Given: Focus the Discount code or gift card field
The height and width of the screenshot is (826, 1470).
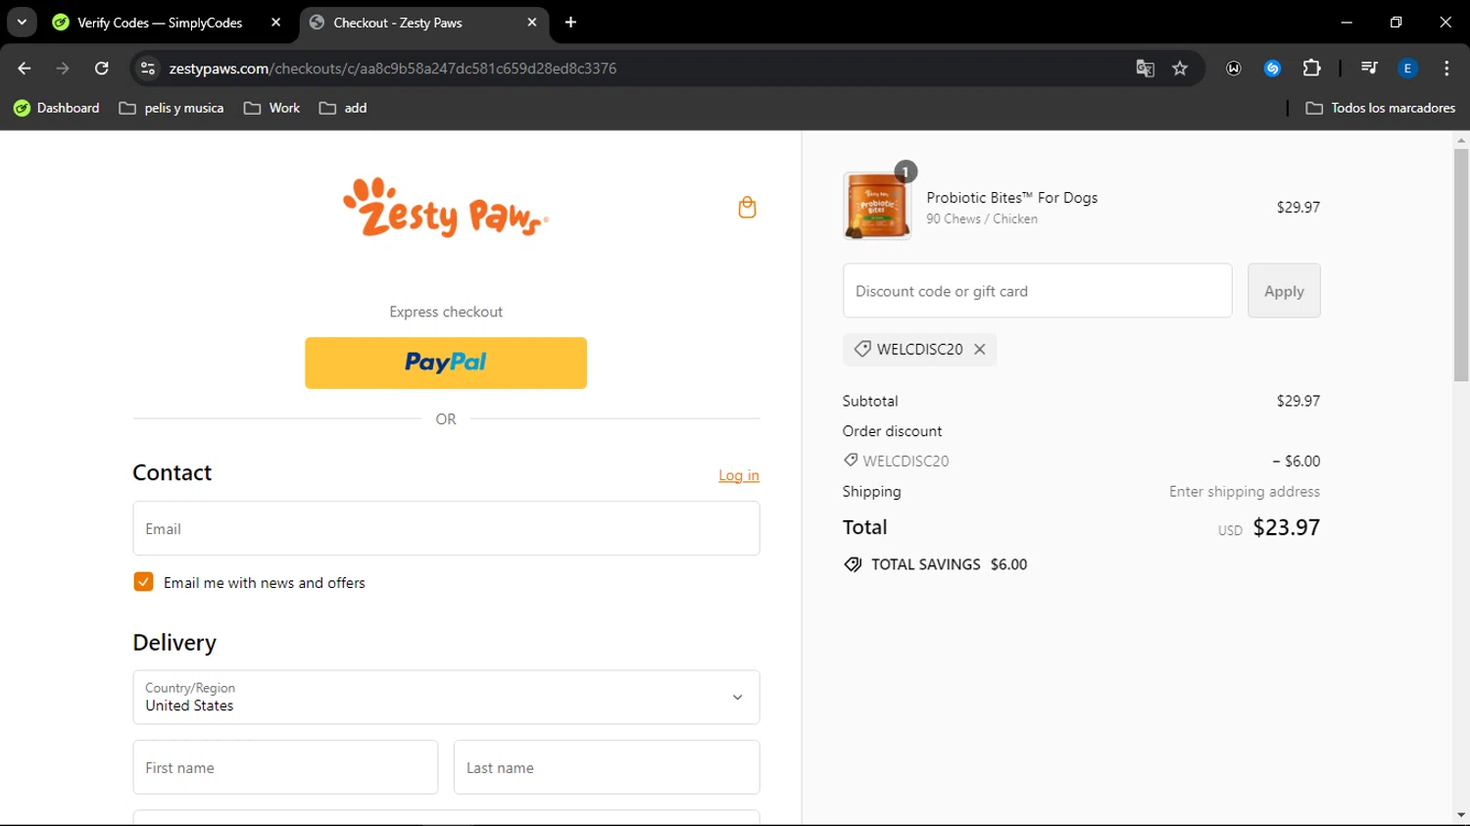Looking at the screenshot, I should [1037, 291].
